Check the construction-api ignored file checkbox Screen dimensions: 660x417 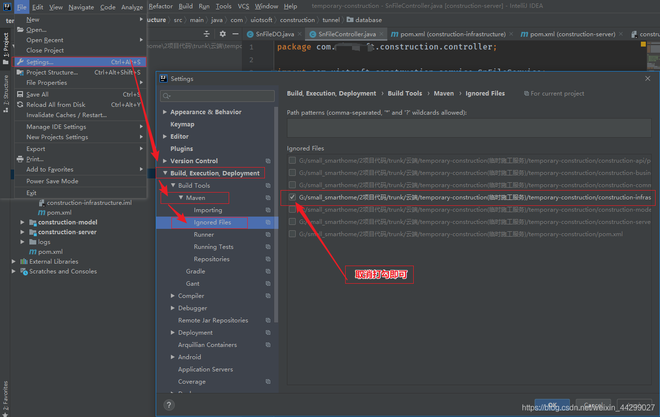click(292, 160)
